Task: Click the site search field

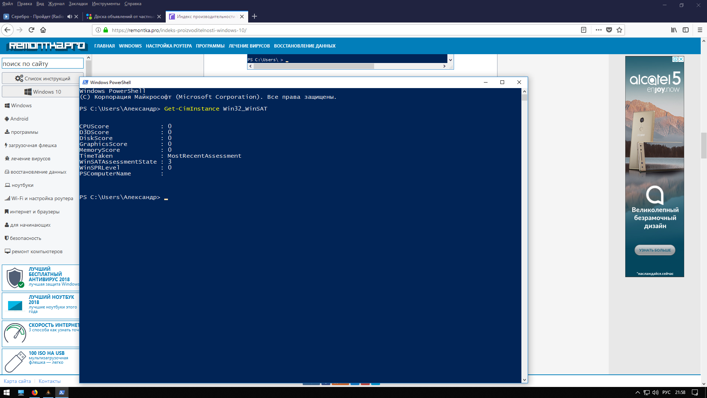Action: coord(42,64)
